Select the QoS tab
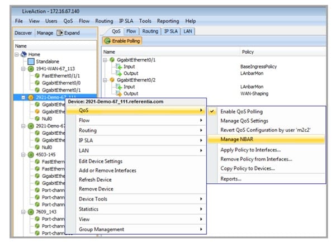The image size is (336, 247). coord(116,31)
